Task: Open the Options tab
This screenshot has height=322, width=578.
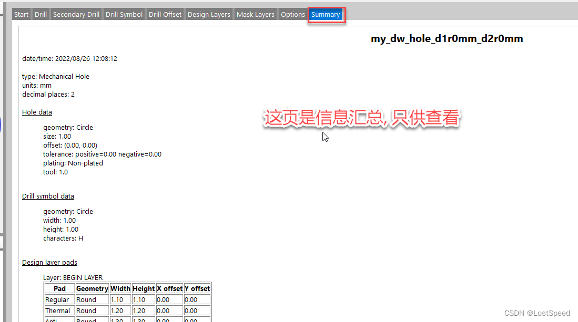Action: 293,14
